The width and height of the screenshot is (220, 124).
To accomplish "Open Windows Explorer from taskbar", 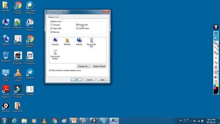I will pyautogui.click(x=24, y=121).
